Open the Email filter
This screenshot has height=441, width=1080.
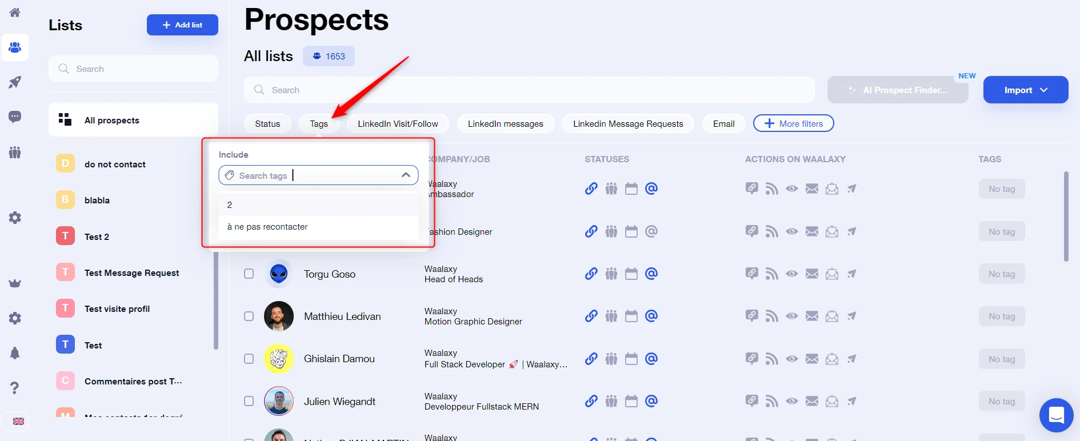[x=724, y=123]
